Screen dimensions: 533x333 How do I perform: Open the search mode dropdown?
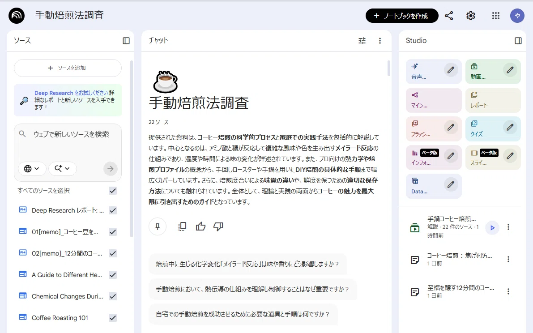coord(62,169)
